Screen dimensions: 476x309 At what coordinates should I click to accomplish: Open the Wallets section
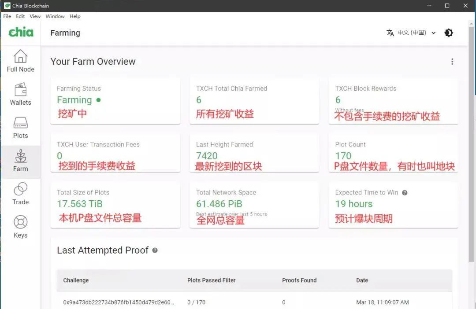click(x=20, y=94)
